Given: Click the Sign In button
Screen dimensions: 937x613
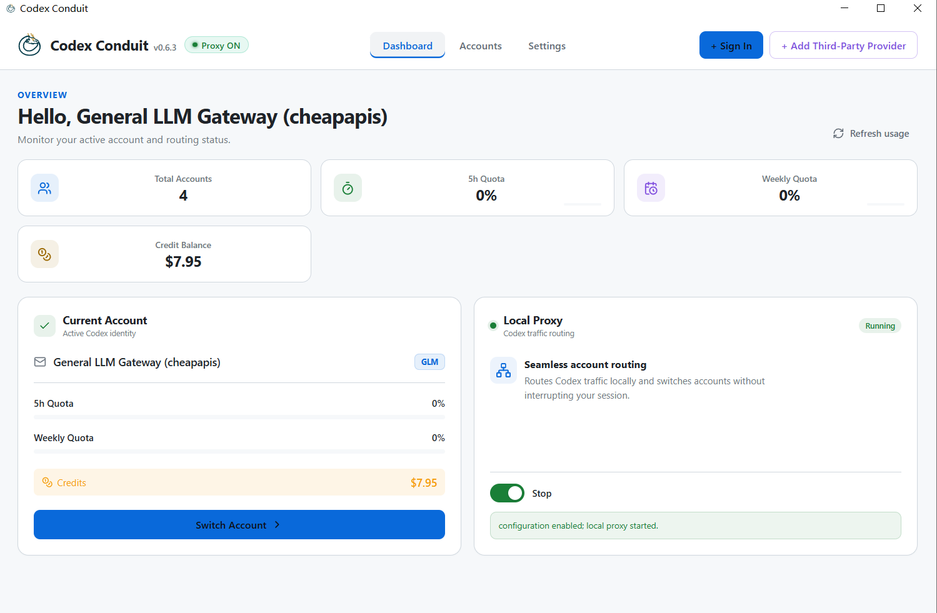Looking at the screenshot, I should tap(731, 45).
